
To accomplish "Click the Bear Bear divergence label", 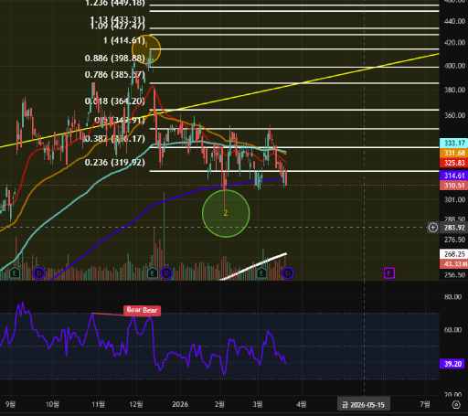I will pyautogui.click(x=142, y=310).
